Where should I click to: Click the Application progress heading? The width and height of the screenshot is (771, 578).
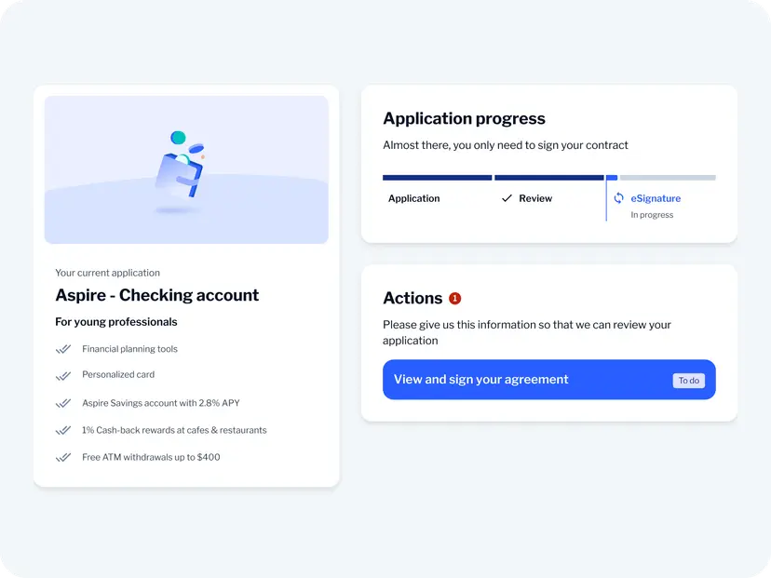(x=464, y=119)
